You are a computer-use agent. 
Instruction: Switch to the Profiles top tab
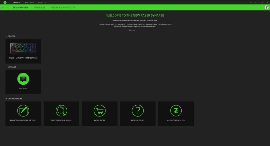point(42,2)
